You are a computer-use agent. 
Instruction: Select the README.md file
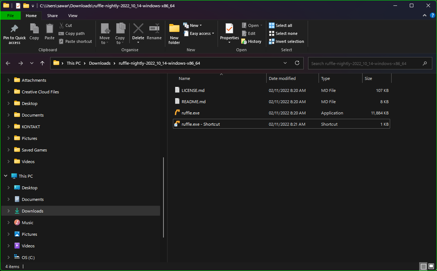pos(282,102)
